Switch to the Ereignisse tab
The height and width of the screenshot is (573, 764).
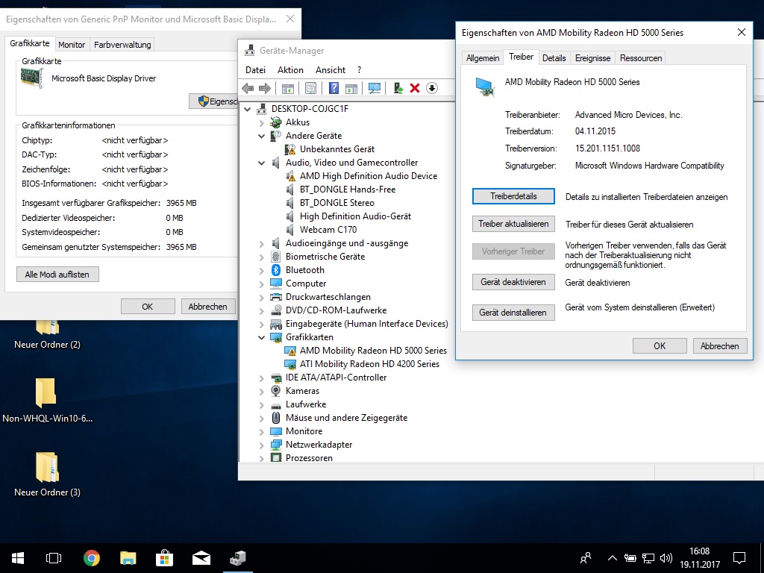(592, 58)
